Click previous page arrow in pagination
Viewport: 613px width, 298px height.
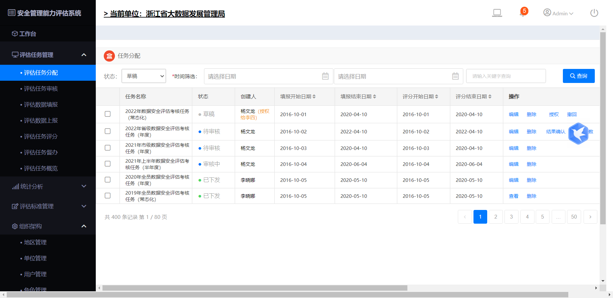point(465,217)
